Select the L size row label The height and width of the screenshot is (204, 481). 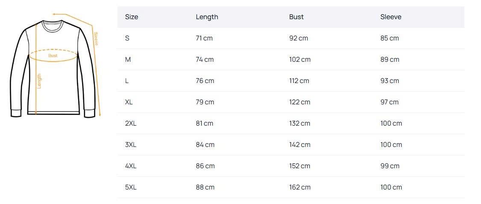tap(127, 81)
